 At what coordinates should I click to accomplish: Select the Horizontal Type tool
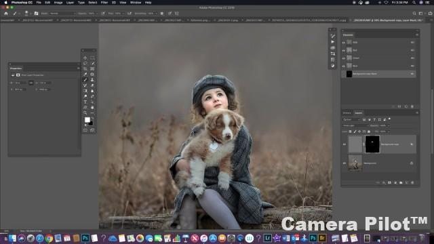[85, 102]
